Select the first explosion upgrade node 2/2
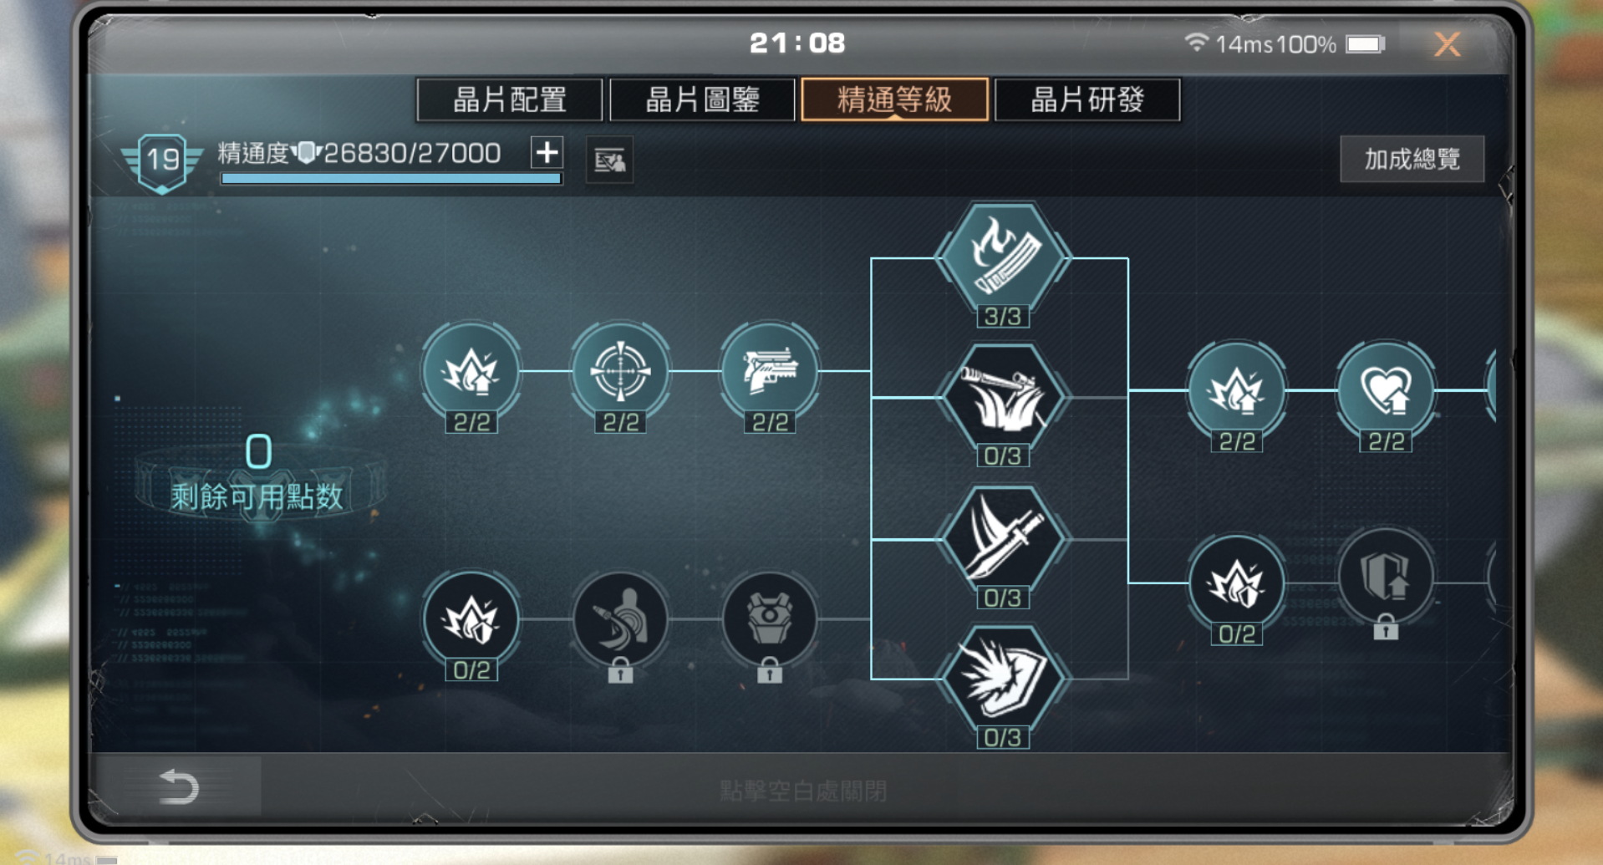 [x=471, y=371]
